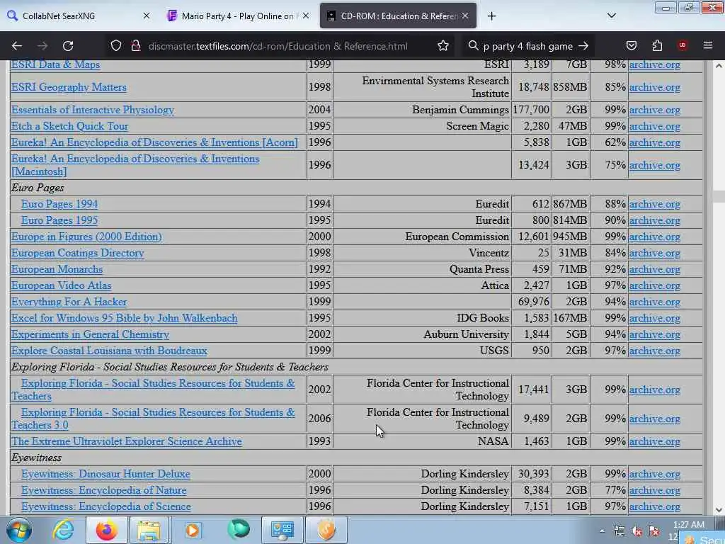Open Extreme Ultraviolet Explorer Science Archive link
This screenshot has width=725, height=544.
point(127,441)
